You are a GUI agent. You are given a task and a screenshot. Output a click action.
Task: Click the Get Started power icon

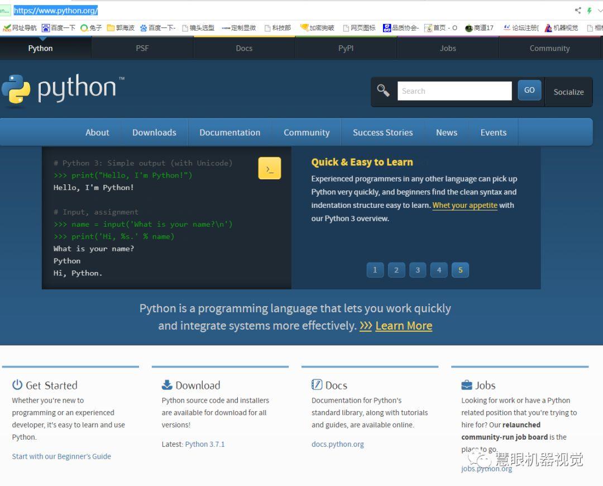[17, 384]
